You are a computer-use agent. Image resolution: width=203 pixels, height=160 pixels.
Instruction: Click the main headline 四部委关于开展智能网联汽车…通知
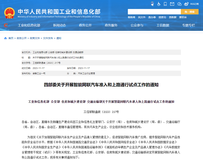tap(101, 85)
